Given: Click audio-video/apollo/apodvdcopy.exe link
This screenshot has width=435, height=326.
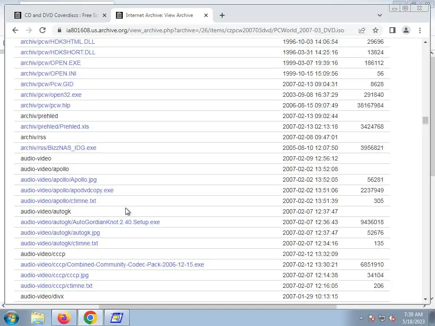Looking at the screenshot, I should [x=67, y=190].
